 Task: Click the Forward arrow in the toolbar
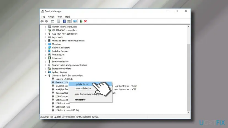[x=46, y=21]
